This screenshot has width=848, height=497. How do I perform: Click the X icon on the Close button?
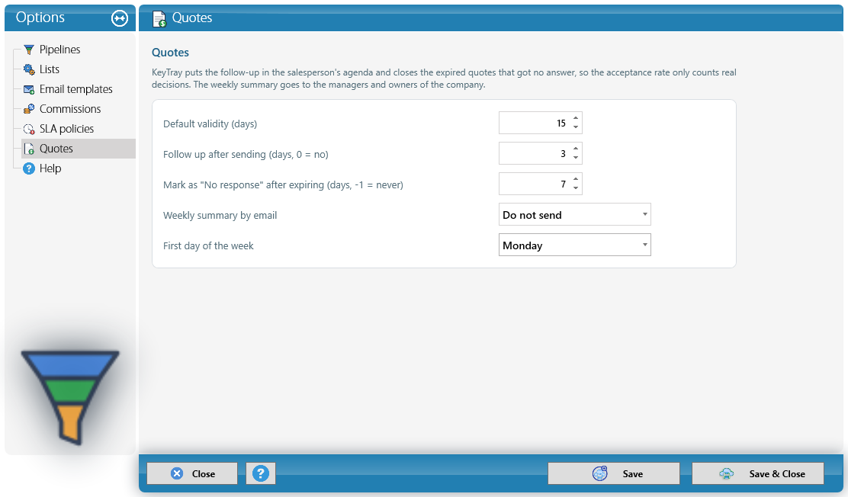click(x=177, y=473)
